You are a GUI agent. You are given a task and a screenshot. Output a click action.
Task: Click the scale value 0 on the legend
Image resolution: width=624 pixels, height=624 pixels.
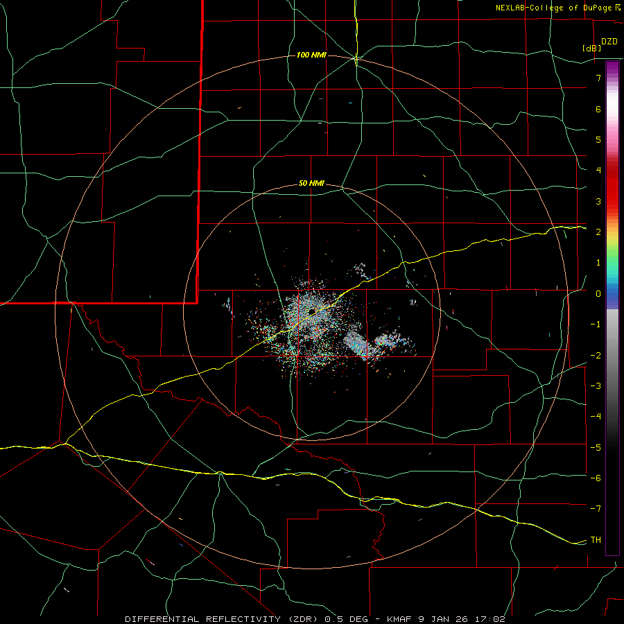(x=598, y=294)
